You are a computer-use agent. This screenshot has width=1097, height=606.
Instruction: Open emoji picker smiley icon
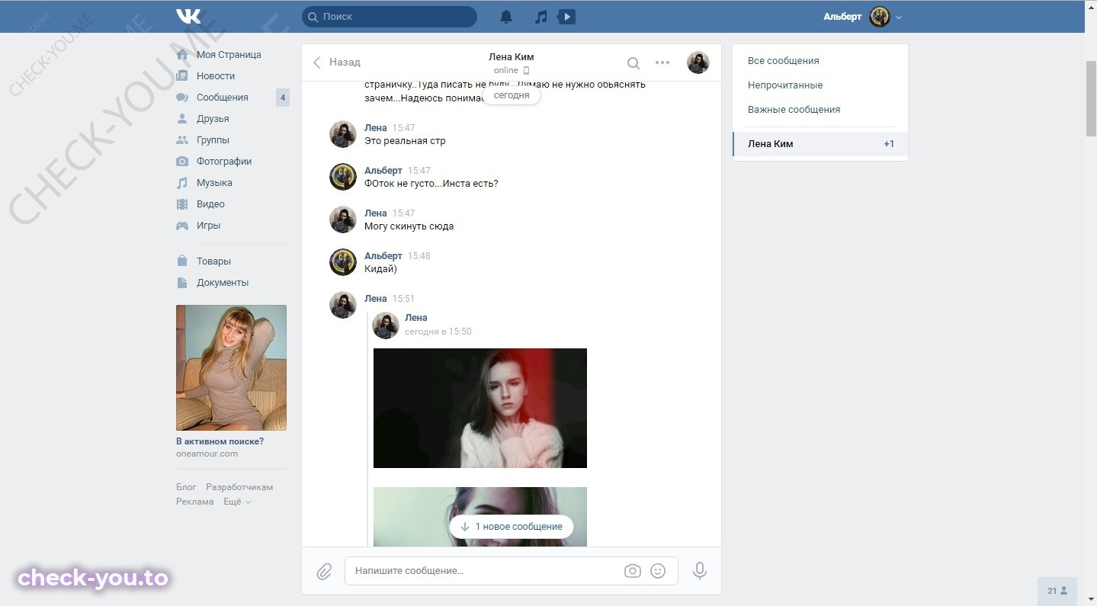[658, 571]
